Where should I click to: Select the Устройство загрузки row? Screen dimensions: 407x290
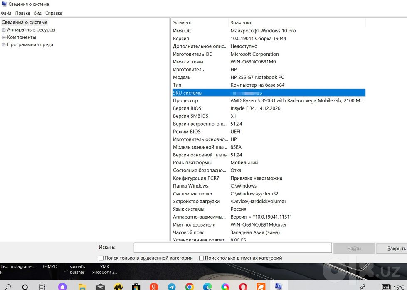coord(269,202)
